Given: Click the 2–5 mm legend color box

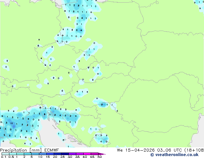Looking at the screenshot, I should (x=28, y=154).
